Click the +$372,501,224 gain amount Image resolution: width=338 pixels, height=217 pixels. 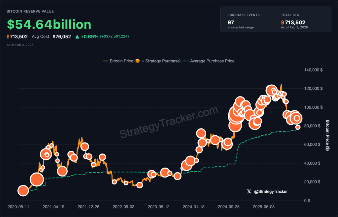[115, 37]
